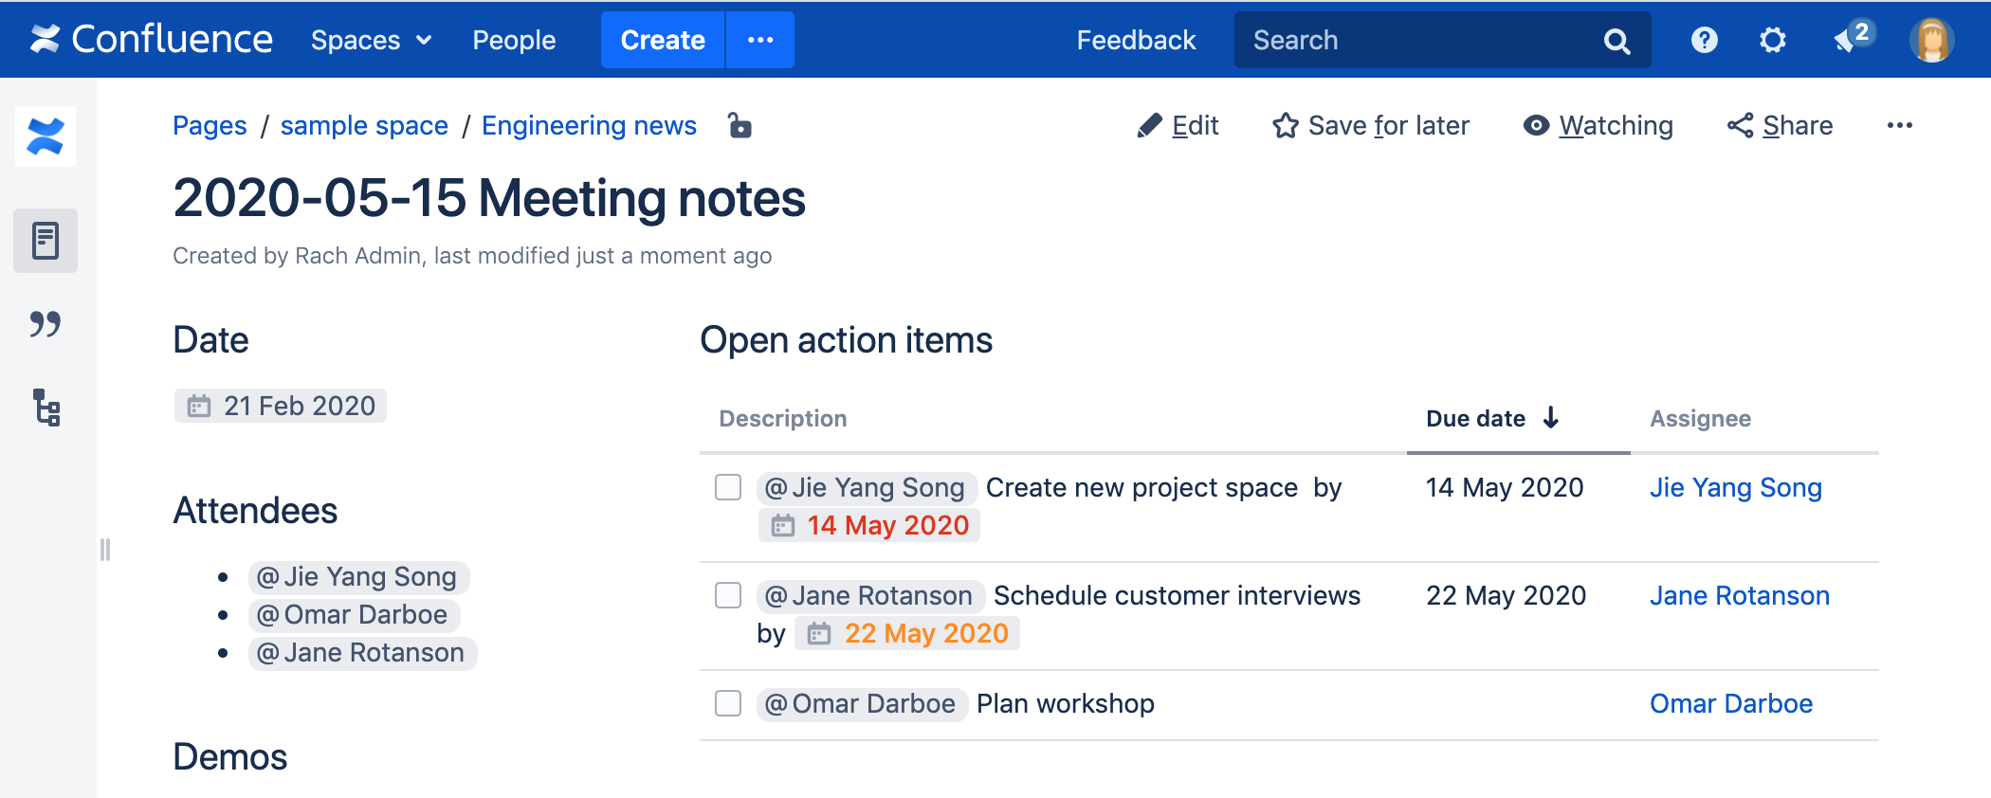The height and width of the screenshot is (798, 1991).
Task: Click the sidebar resize handle
Action: click(105, 550)
